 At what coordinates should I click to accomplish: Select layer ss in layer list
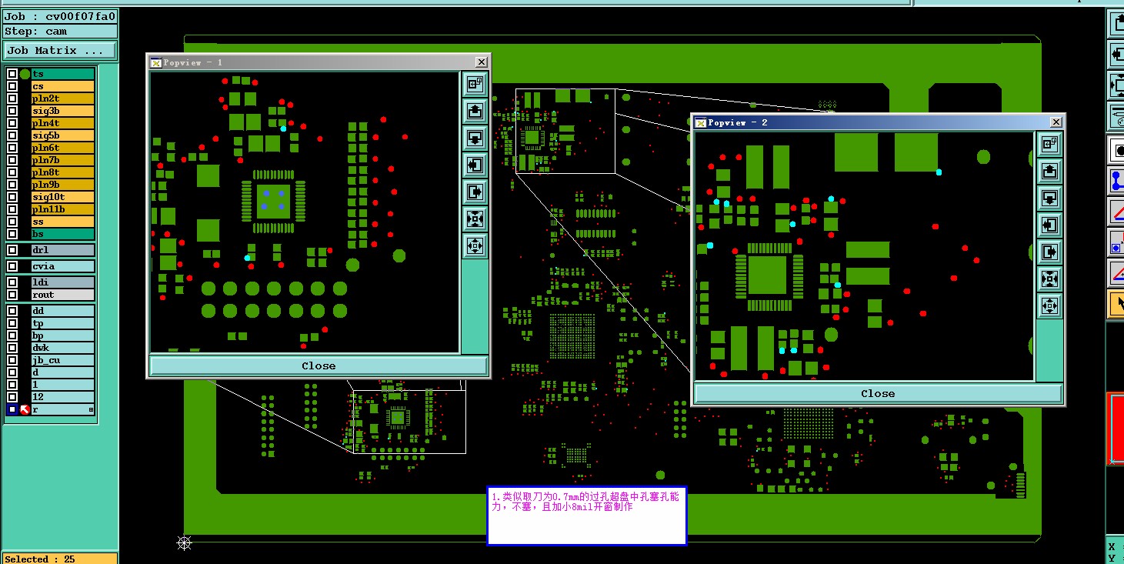(x=63, y=222)
